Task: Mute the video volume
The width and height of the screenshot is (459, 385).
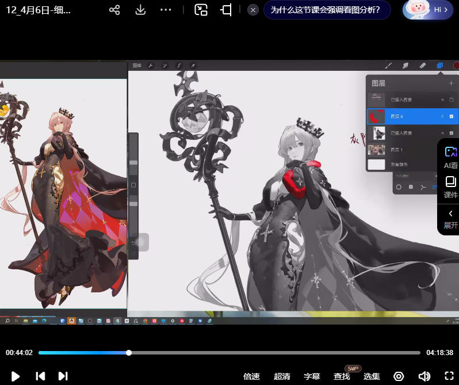Action: click(424, 376)
